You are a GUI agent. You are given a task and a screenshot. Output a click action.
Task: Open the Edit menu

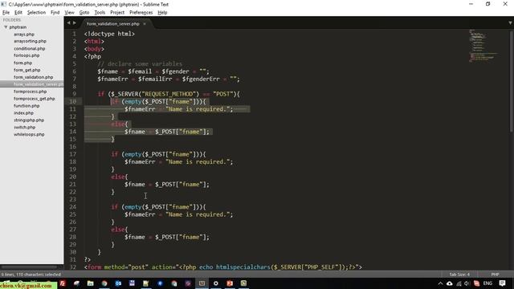point(18,13)
